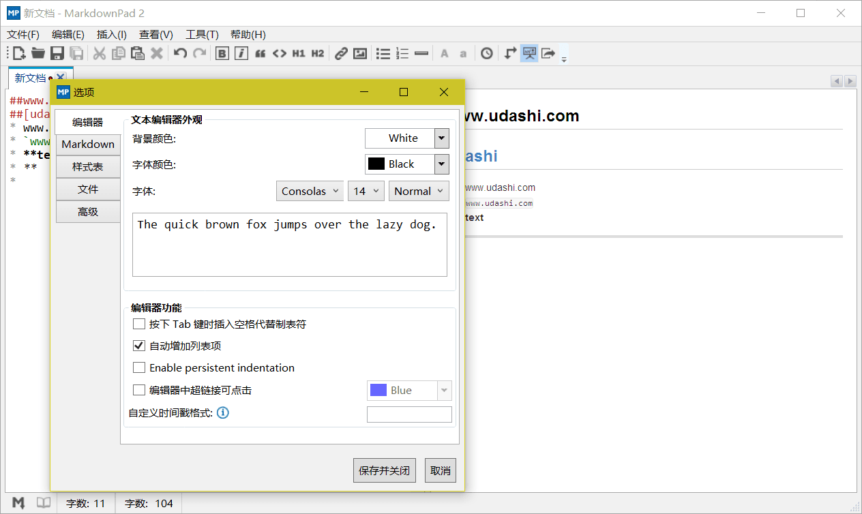Click the Italic formatting toolbar icon

pos(241,53)
